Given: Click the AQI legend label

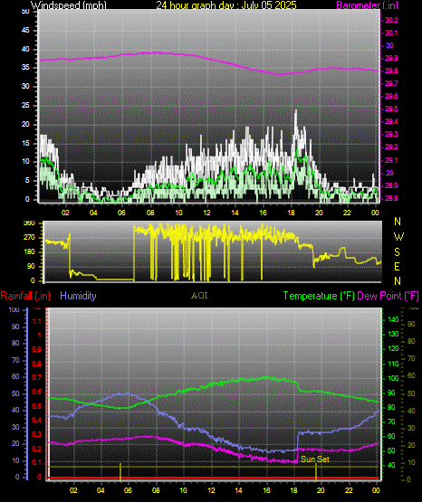Looking at the screenshot, I should tap(199, 296).
